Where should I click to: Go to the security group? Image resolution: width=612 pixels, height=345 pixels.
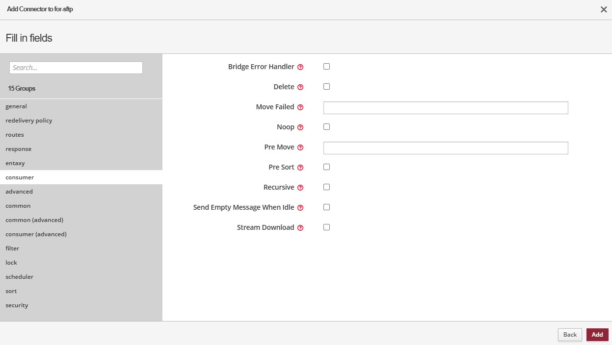[17, 305]
